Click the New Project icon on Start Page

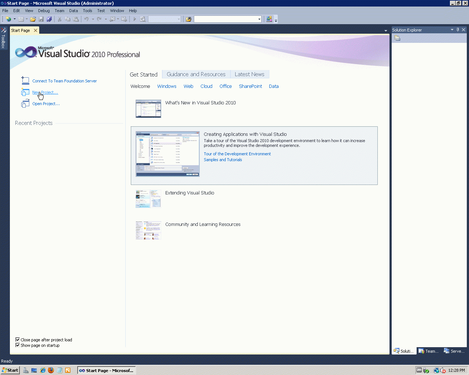tap(25, 92)
